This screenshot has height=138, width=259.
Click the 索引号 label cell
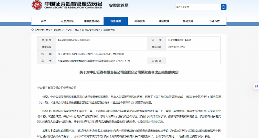47,40
